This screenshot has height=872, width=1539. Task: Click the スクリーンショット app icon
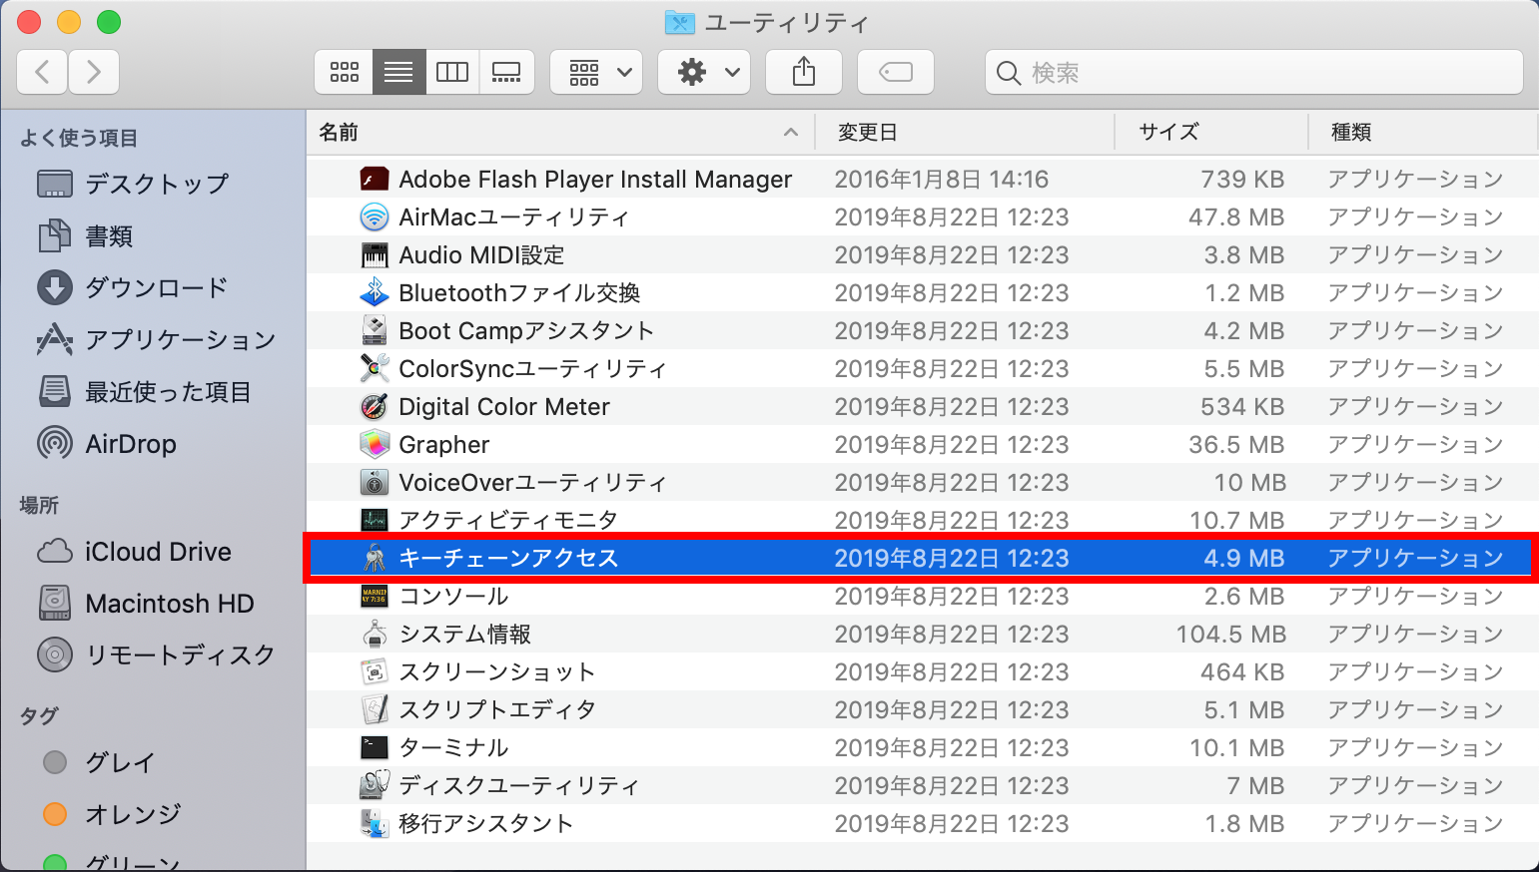tap(375, 672)
